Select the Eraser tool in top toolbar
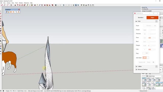The image size is (163, 92). [x=2, y=5]
